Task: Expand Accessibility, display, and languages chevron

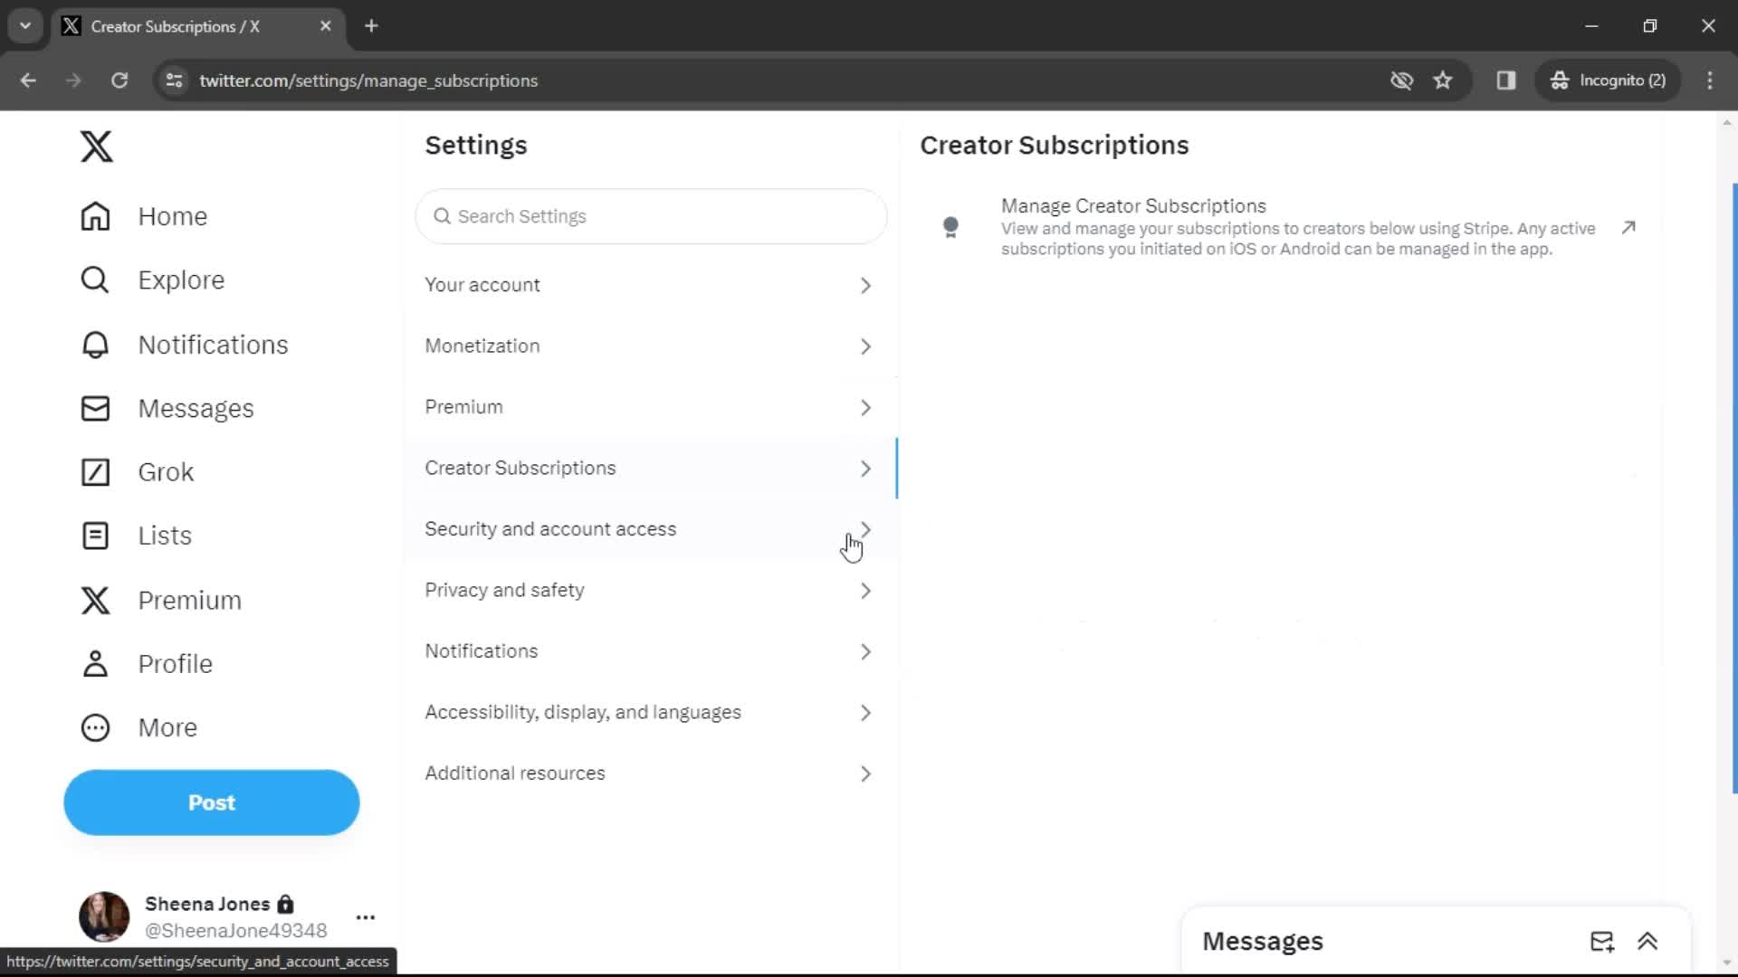Action: click(865, 713)
